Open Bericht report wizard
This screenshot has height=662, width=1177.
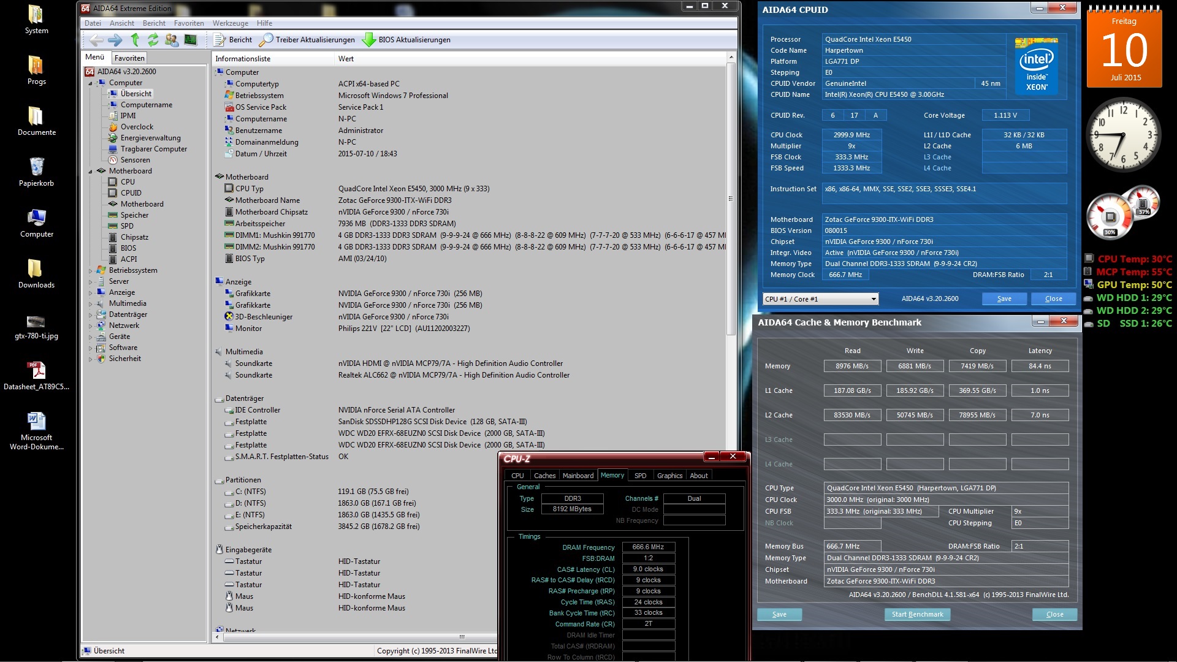[x=233, y=40]
